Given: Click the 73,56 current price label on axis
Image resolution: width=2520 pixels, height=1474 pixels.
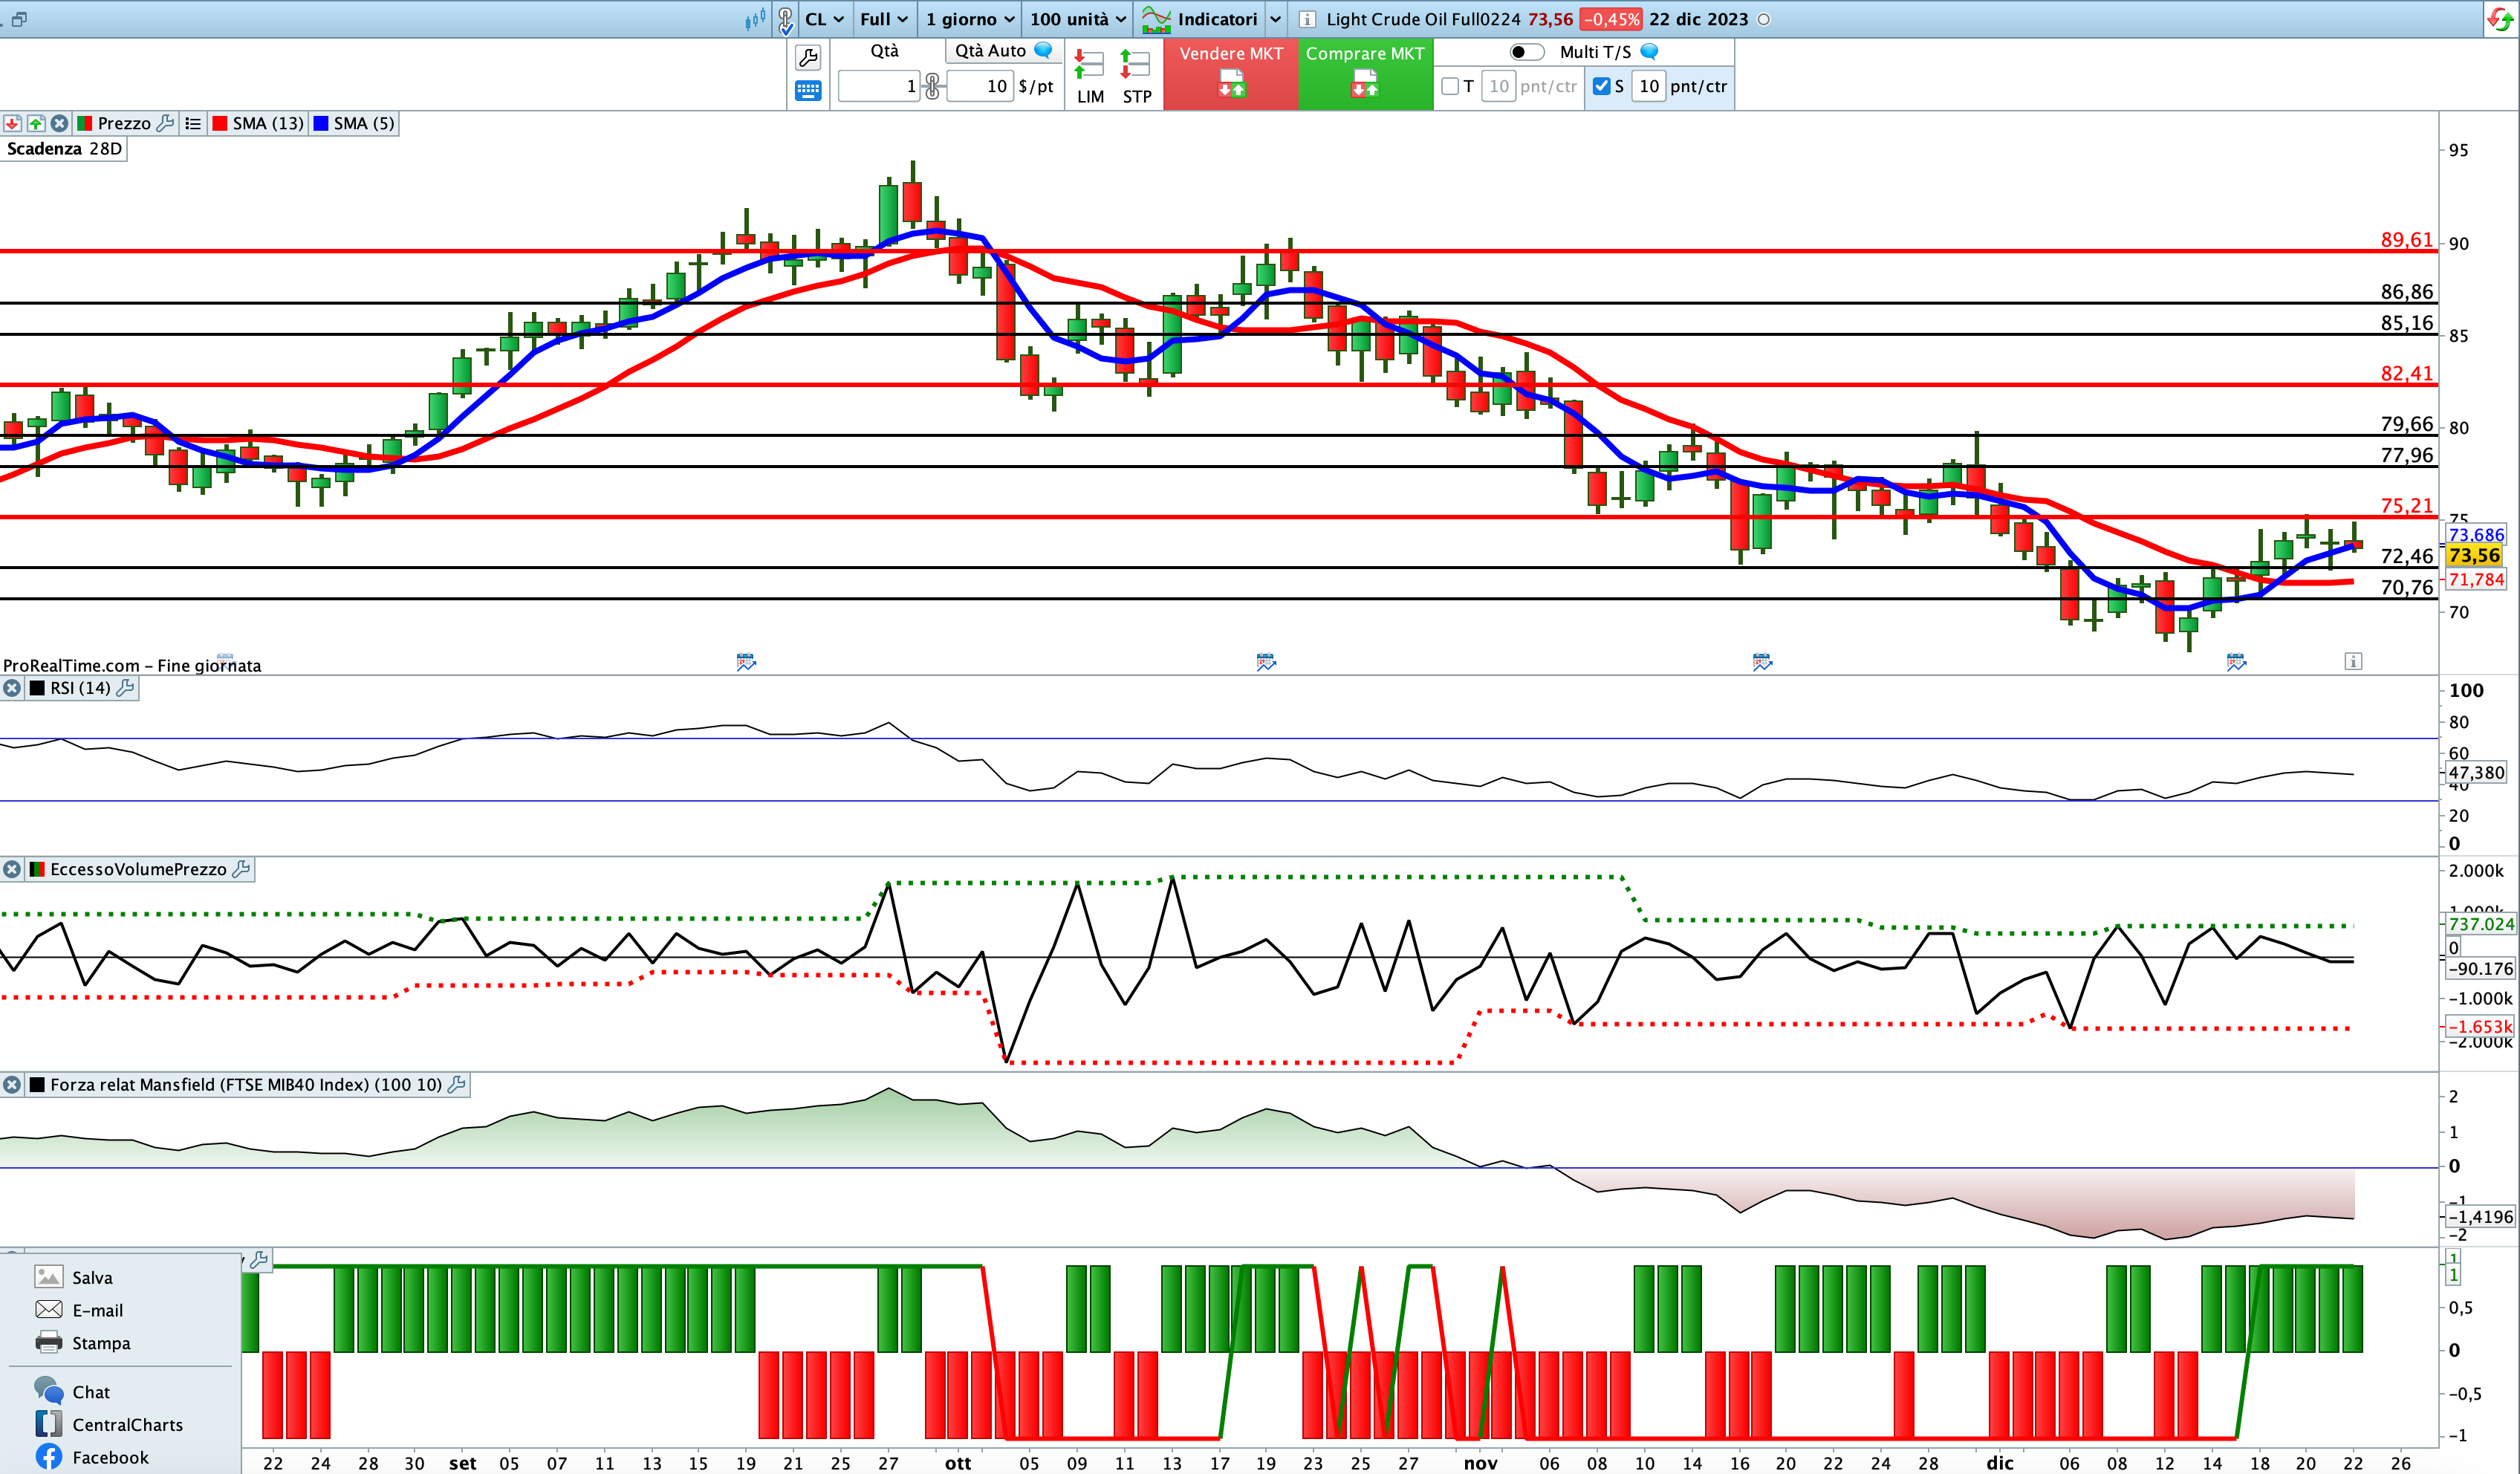Looking at the screenshot, I should (x=2474, y=555).
